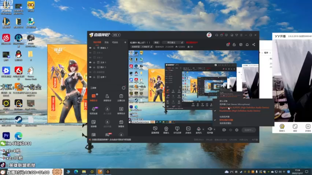Open the 弹幕秀 tool icon
Viewport: 312px width, 175px height.
click(x=121, y=123)
